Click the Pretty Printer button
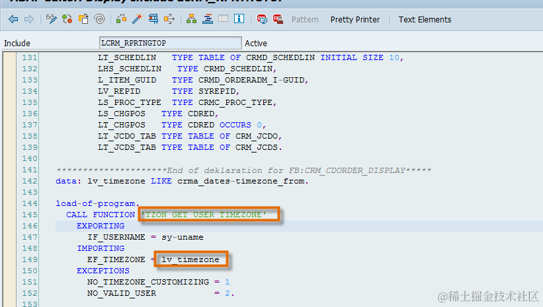 (355, 20)
